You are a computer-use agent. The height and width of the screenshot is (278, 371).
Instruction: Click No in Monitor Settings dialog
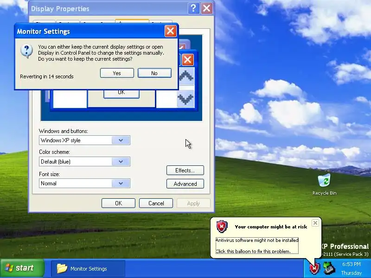click(154, 73)
